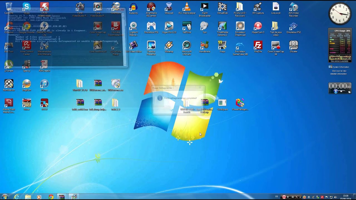Open the GoldWave shortcut
356x200 pixels.
click(x=115, y=8)
